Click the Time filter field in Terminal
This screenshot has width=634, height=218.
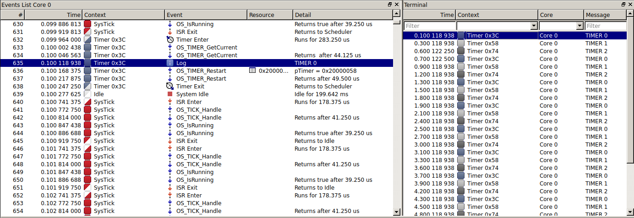(x=429, y=26)
